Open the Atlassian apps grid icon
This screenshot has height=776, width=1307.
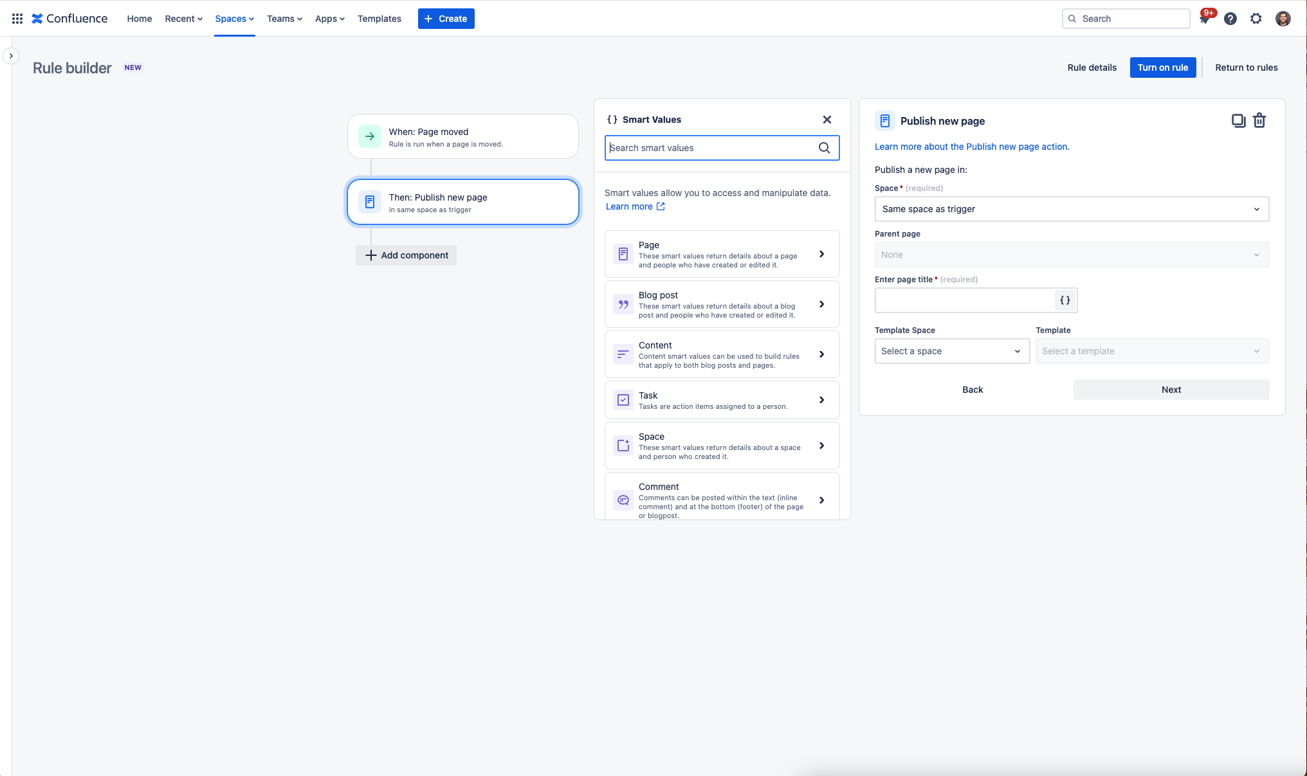click(17, 18)
